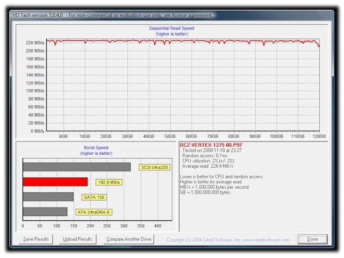Screen dimensions: 344x258
Task: Select the red 192.8 MB/s burst bar
Action: point(55,182)
